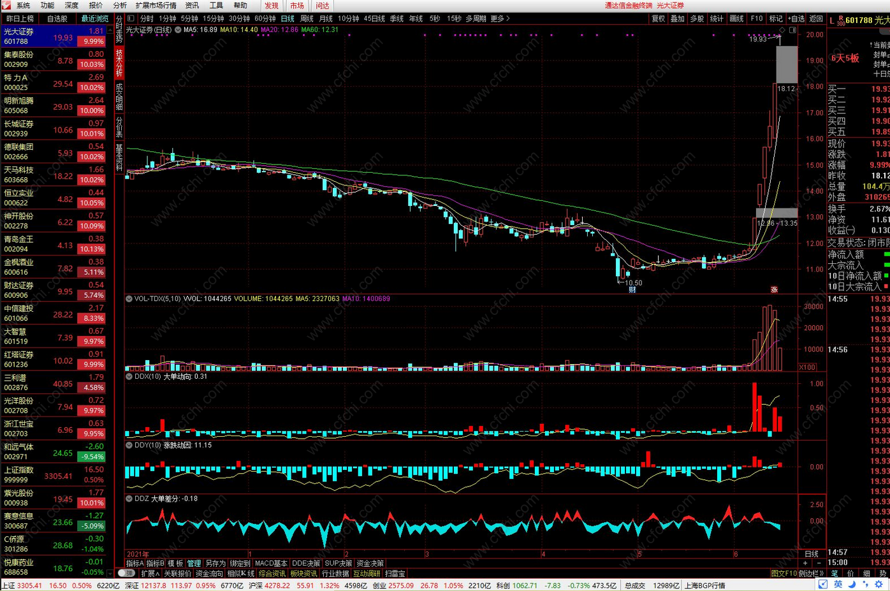
Task: Click the 上证 3305.41 index in status bar
Action: [22, 585]
